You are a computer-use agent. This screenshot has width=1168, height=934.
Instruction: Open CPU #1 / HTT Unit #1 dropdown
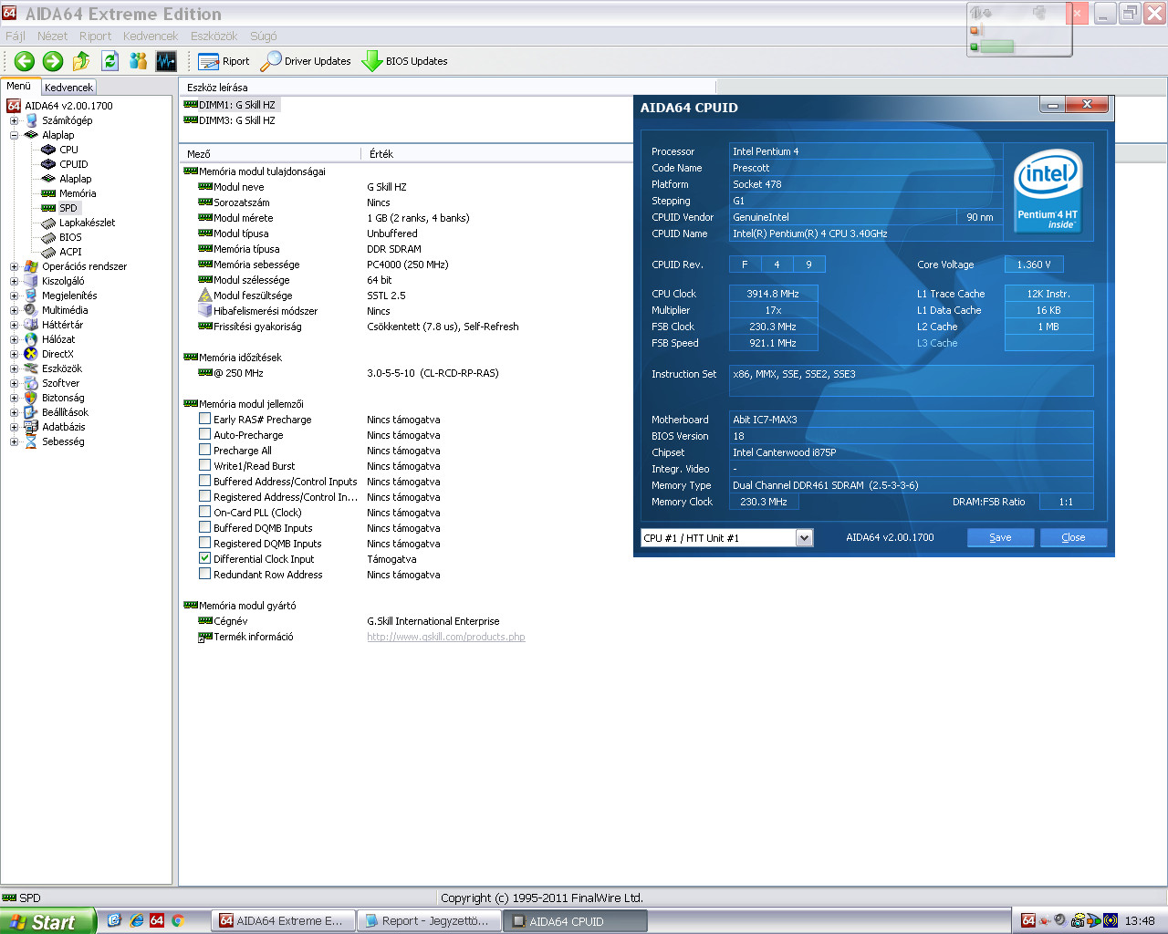coord(804,538)
